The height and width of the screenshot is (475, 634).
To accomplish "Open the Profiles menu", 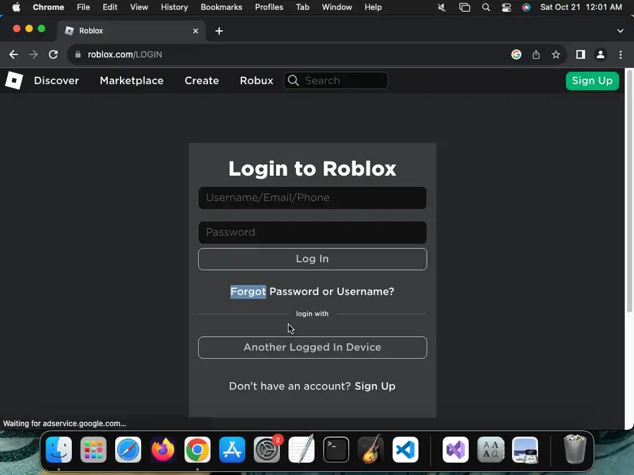I will click(x=269, y=7).
